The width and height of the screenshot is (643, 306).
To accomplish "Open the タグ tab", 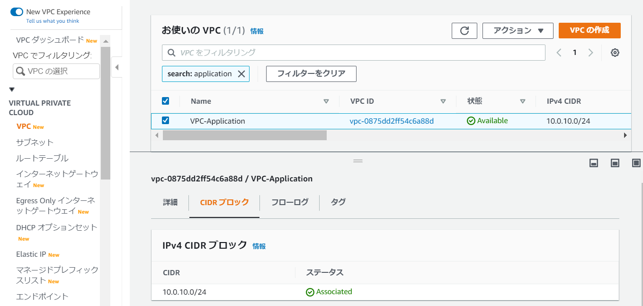I will pyautogui.click(x=338, y=202).
